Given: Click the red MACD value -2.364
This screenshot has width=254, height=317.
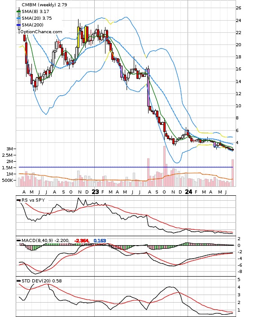Looking at the screenshot, I should (82, 241).
